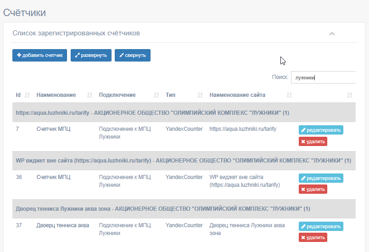Sort by Подключение column sort icon

[156, 95]
